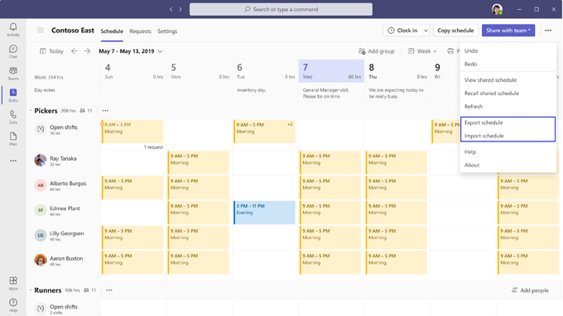Choose Undo from the menu
563x316 pixels.
point(508,50)
